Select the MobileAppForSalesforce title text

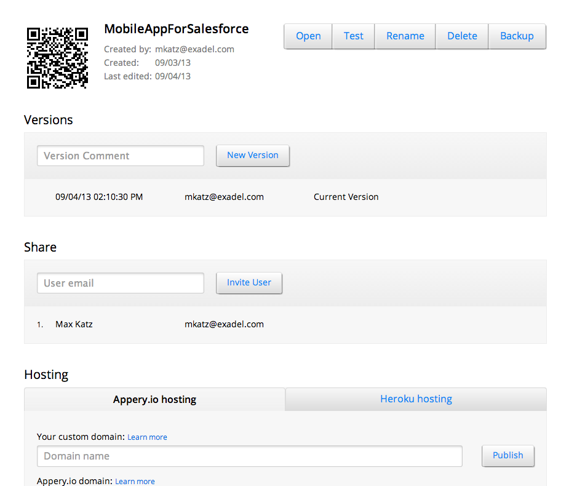click(x=177, y=29)
